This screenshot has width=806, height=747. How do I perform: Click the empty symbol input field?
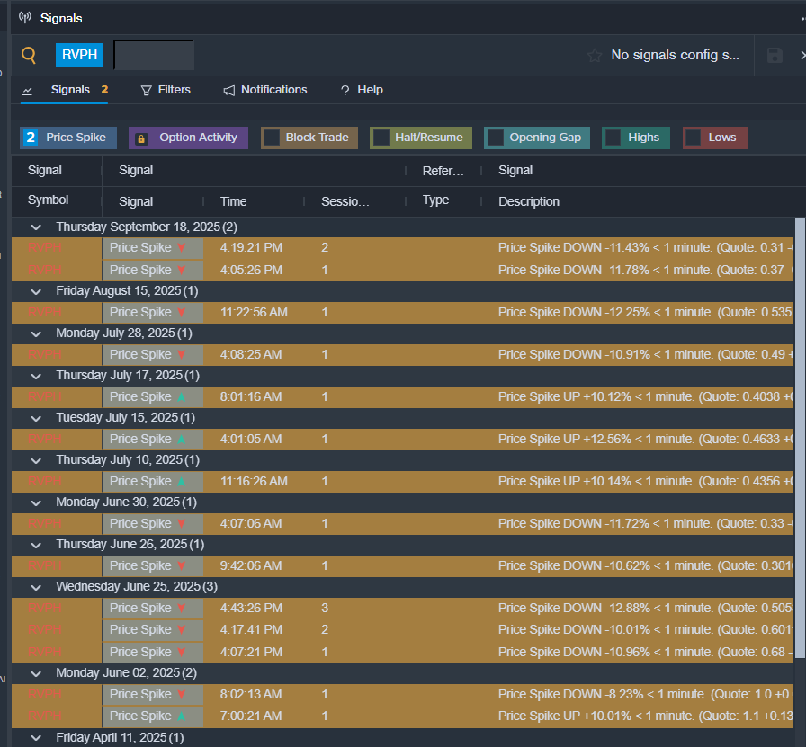154,56
